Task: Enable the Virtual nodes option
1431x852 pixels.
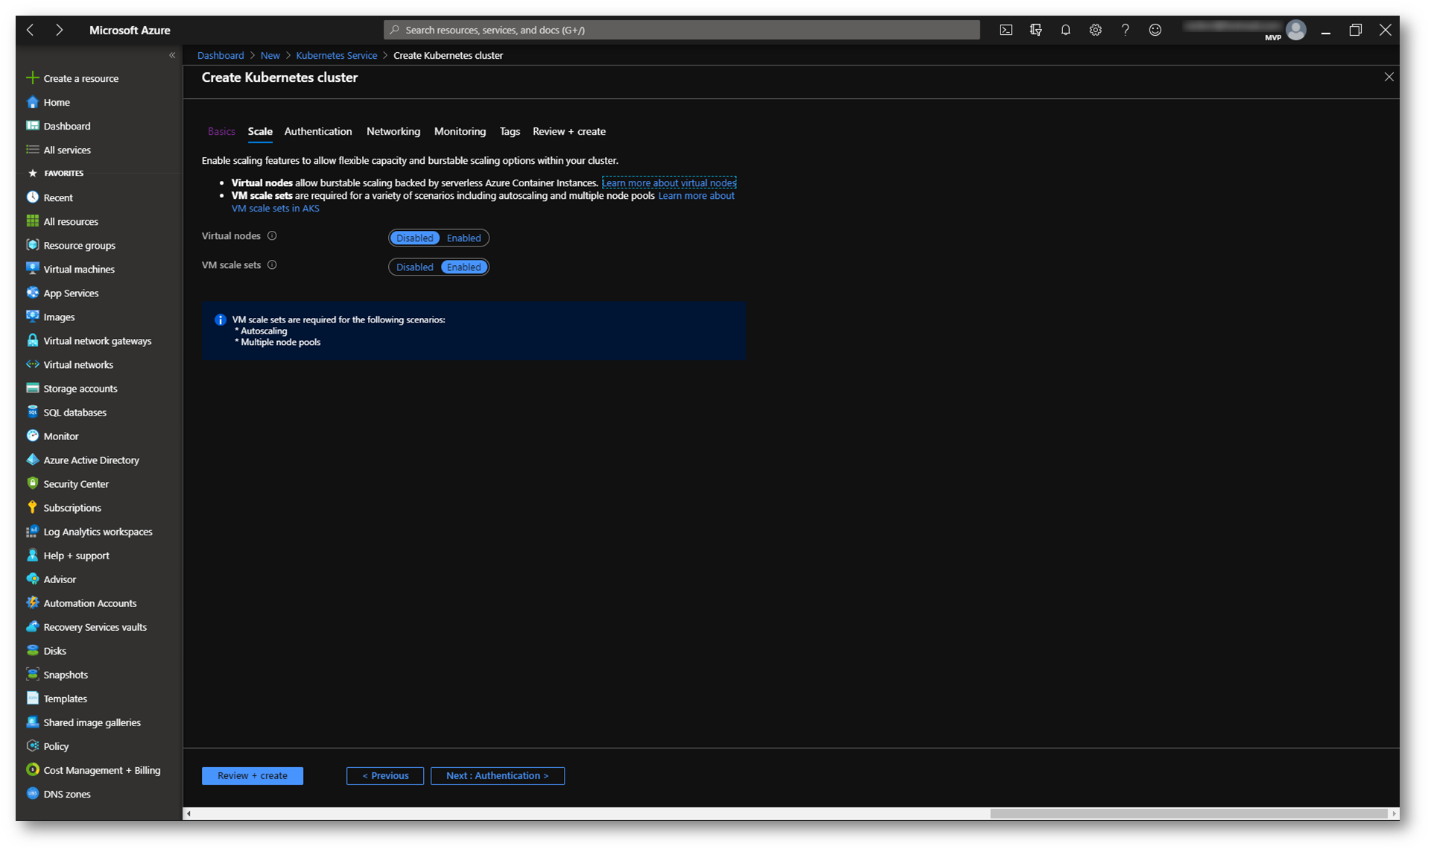Action: (463, 238)
